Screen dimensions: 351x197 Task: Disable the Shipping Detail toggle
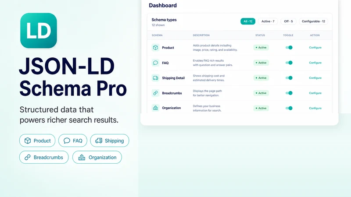click(x=289, y=78)
